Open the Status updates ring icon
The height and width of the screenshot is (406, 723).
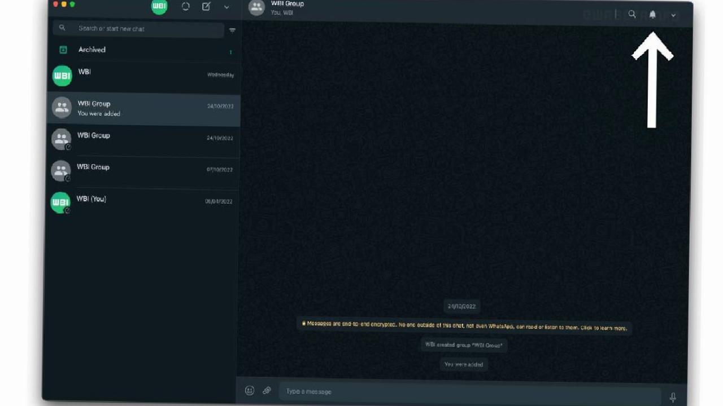185,7
